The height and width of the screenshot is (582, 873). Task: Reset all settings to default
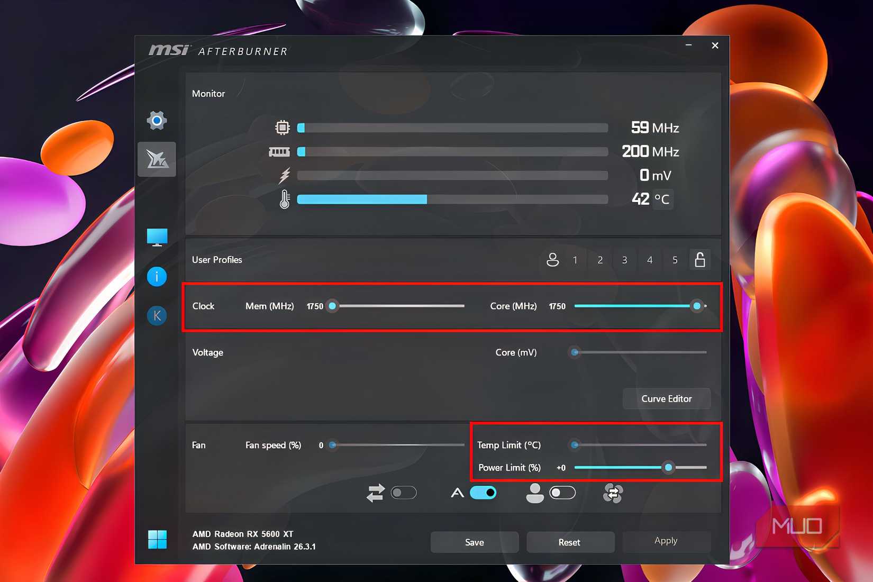click(x=570, y=542)
